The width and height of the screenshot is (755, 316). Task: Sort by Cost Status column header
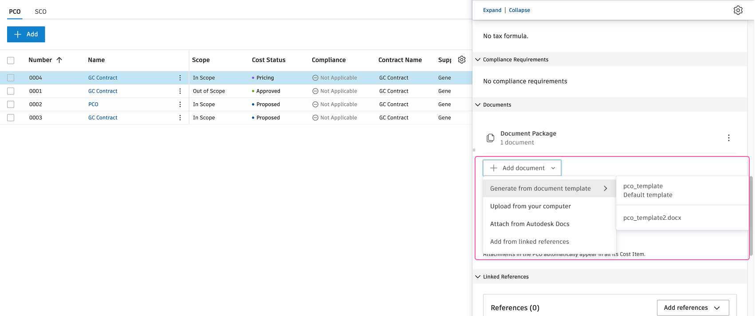click(269, 60)
